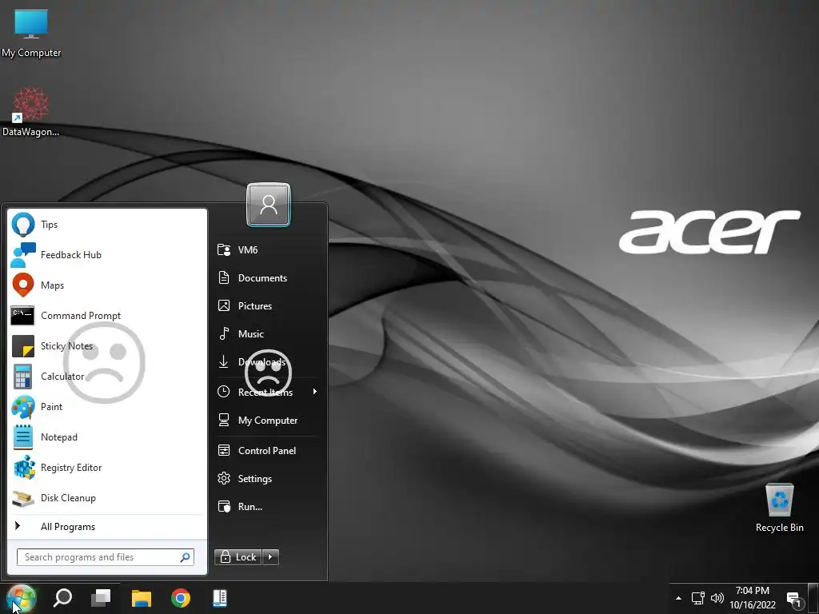Launch Notepad
This screenshot has width=819, height=614.
coord(106,437)
